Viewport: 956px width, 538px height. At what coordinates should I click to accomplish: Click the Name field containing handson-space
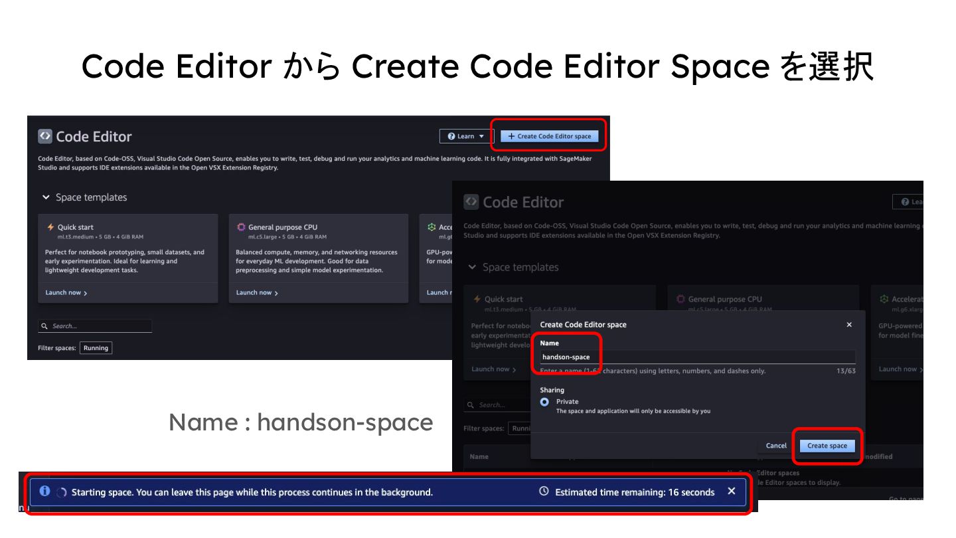pyautogui.click(x=698, y=357)
